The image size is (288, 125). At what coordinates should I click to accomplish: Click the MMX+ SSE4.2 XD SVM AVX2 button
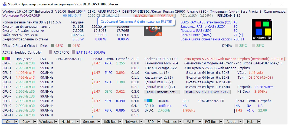(207, 92)
